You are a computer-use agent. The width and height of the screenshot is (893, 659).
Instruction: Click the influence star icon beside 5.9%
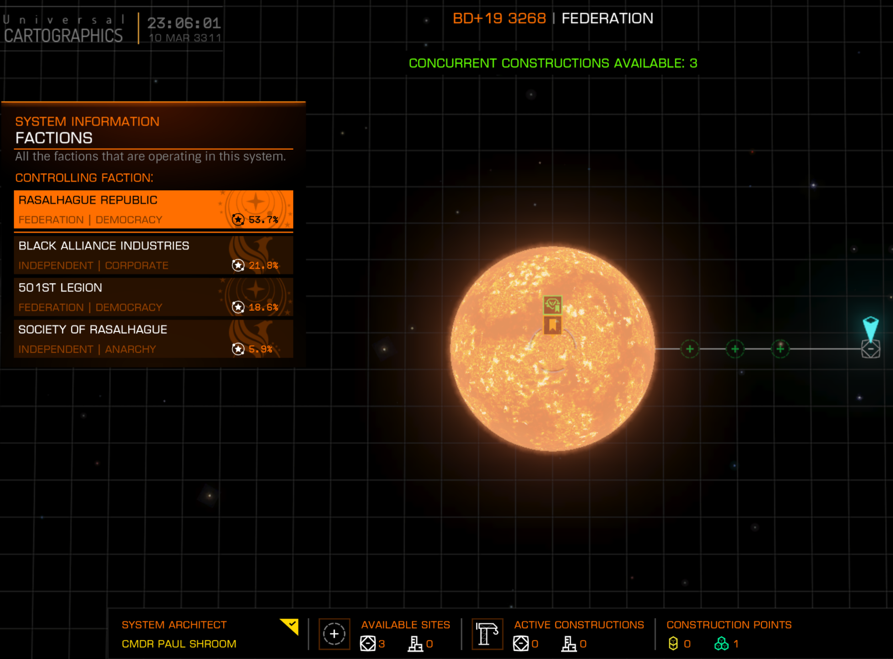[238, 349]
